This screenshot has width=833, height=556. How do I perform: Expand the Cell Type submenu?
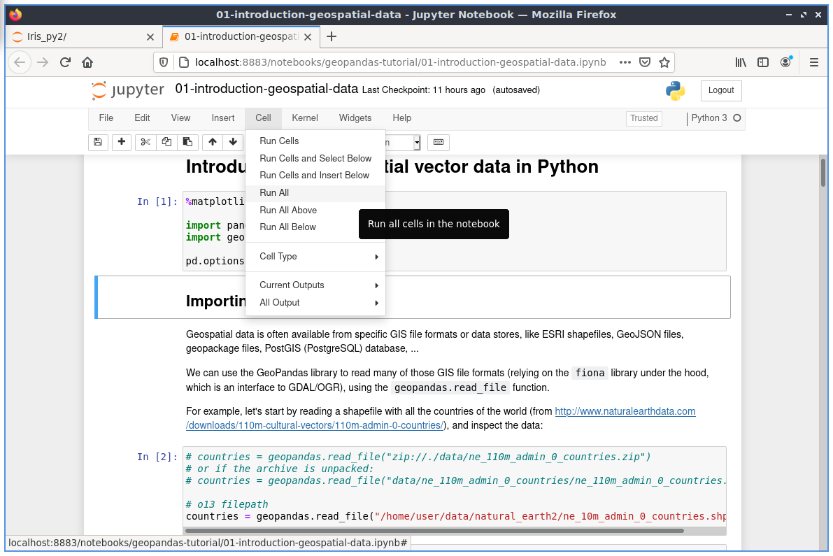coord(315,257)
